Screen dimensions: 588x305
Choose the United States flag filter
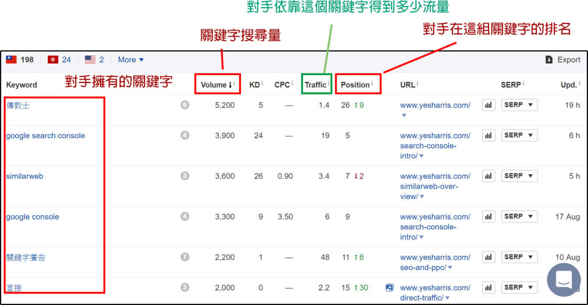[90, 60]
